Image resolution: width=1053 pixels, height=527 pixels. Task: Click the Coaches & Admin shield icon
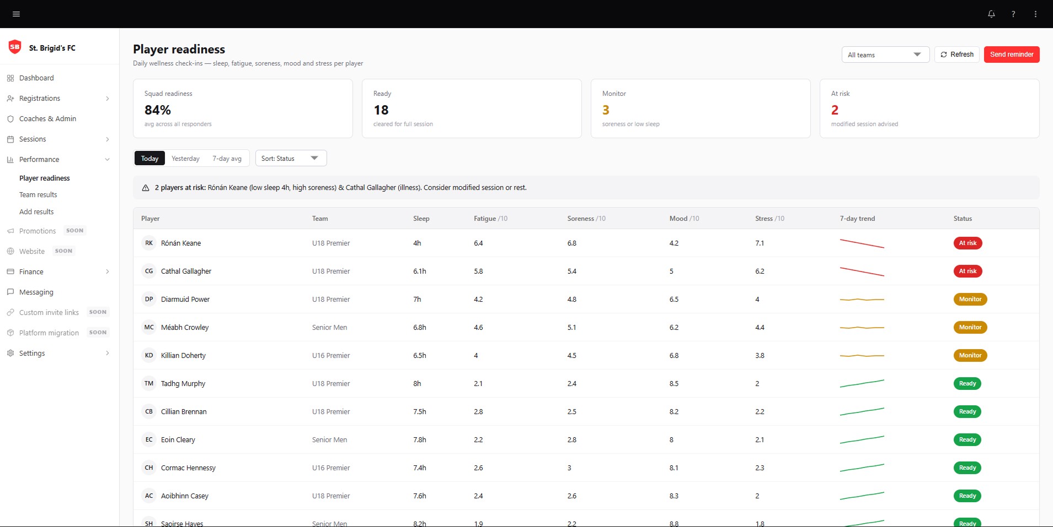click(x=10, y=119)
